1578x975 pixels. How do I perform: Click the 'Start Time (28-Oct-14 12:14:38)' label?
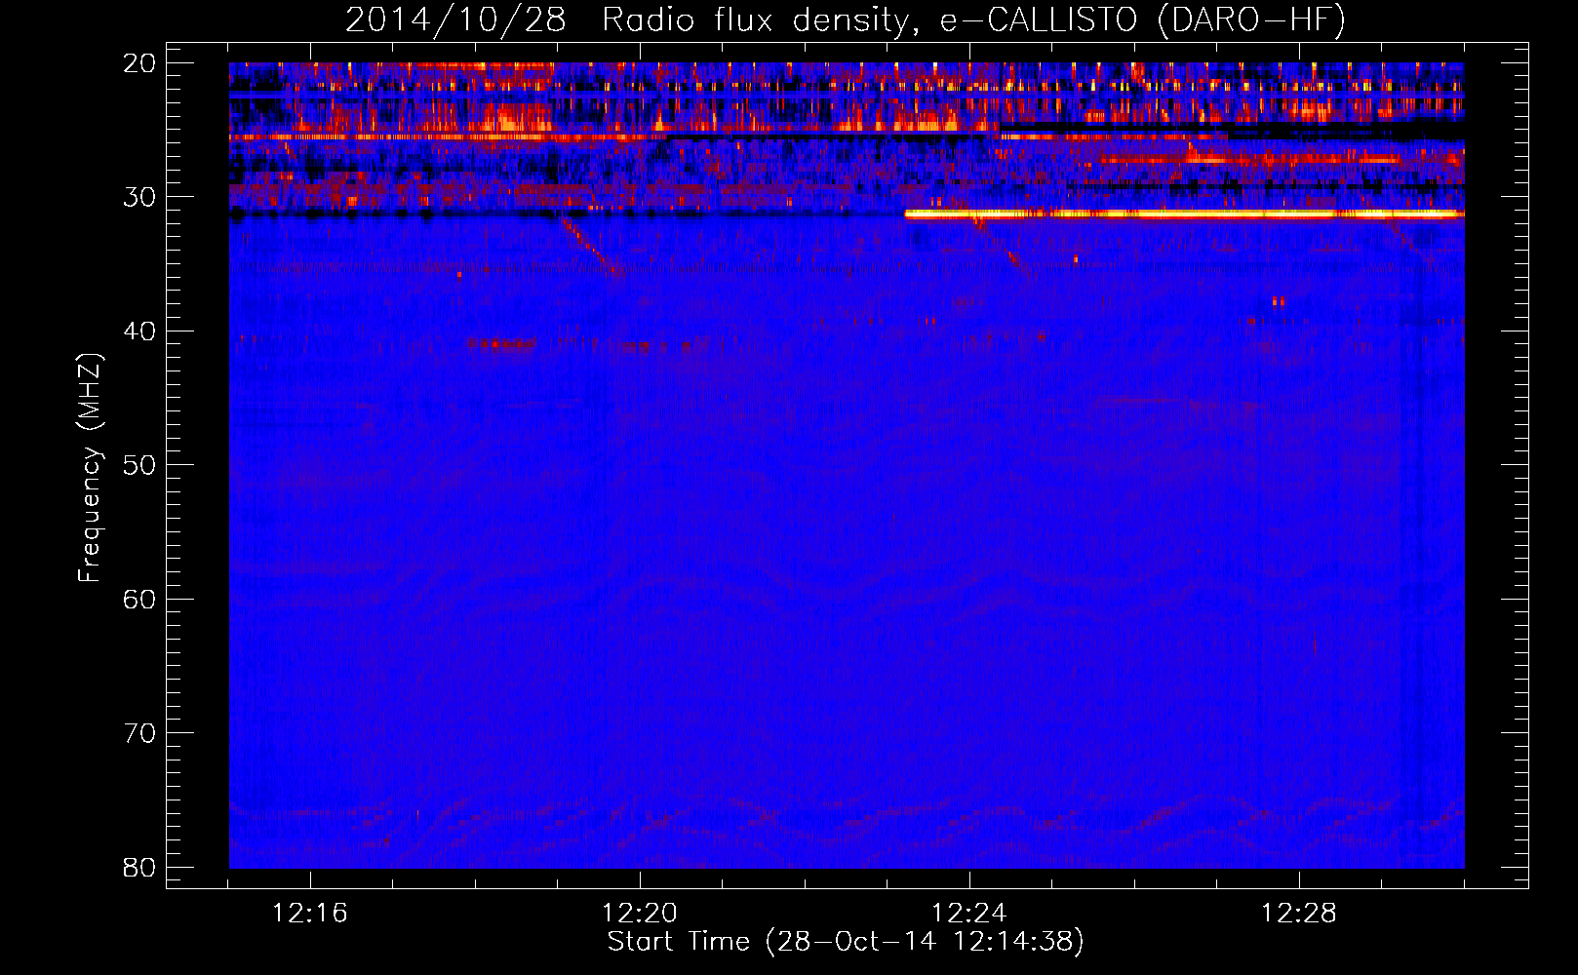pos(846,942)
